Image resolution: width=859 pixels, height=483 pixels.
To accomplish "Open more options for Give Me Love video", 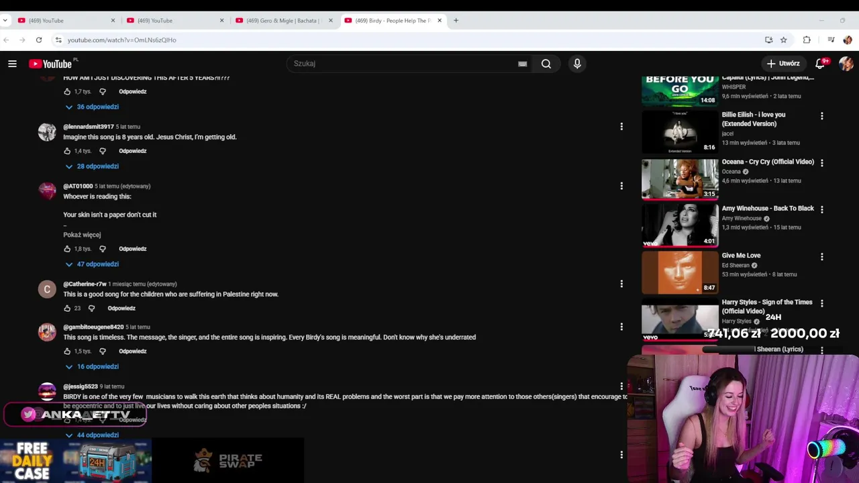I will coord(821,257).
